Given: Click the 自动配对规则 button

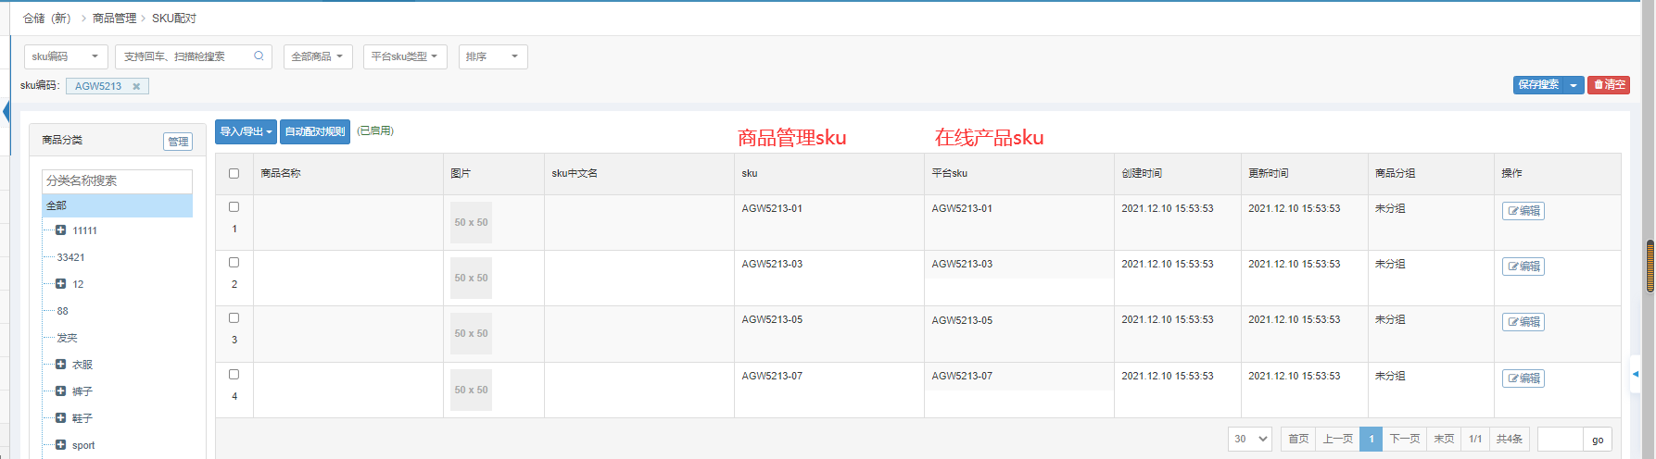Looking at the screenshot, I should pyautogui.click(x=315, y=131).
